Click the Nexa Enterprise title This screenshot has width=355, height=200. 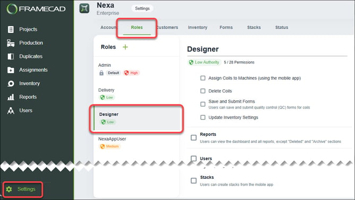tap(108, 8)
